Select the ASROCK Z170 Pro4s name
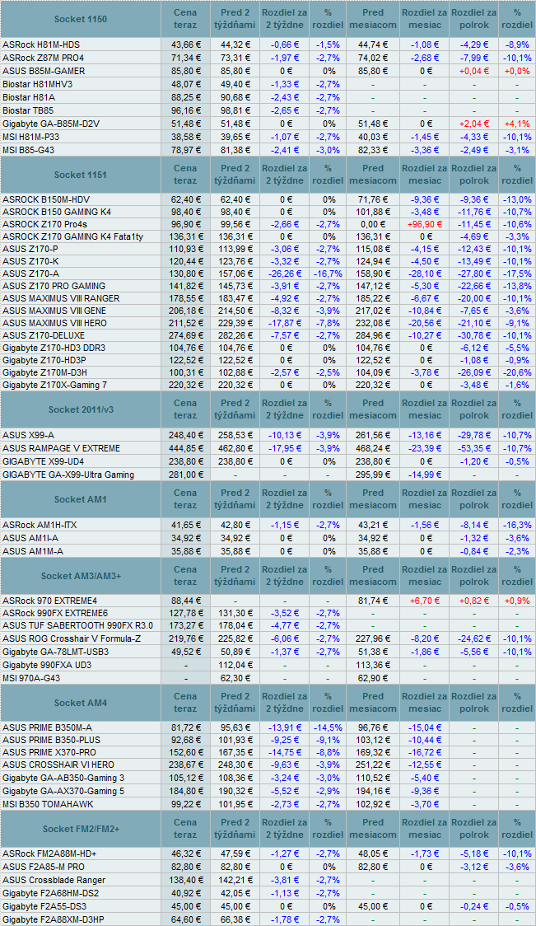 click(44, 224)
